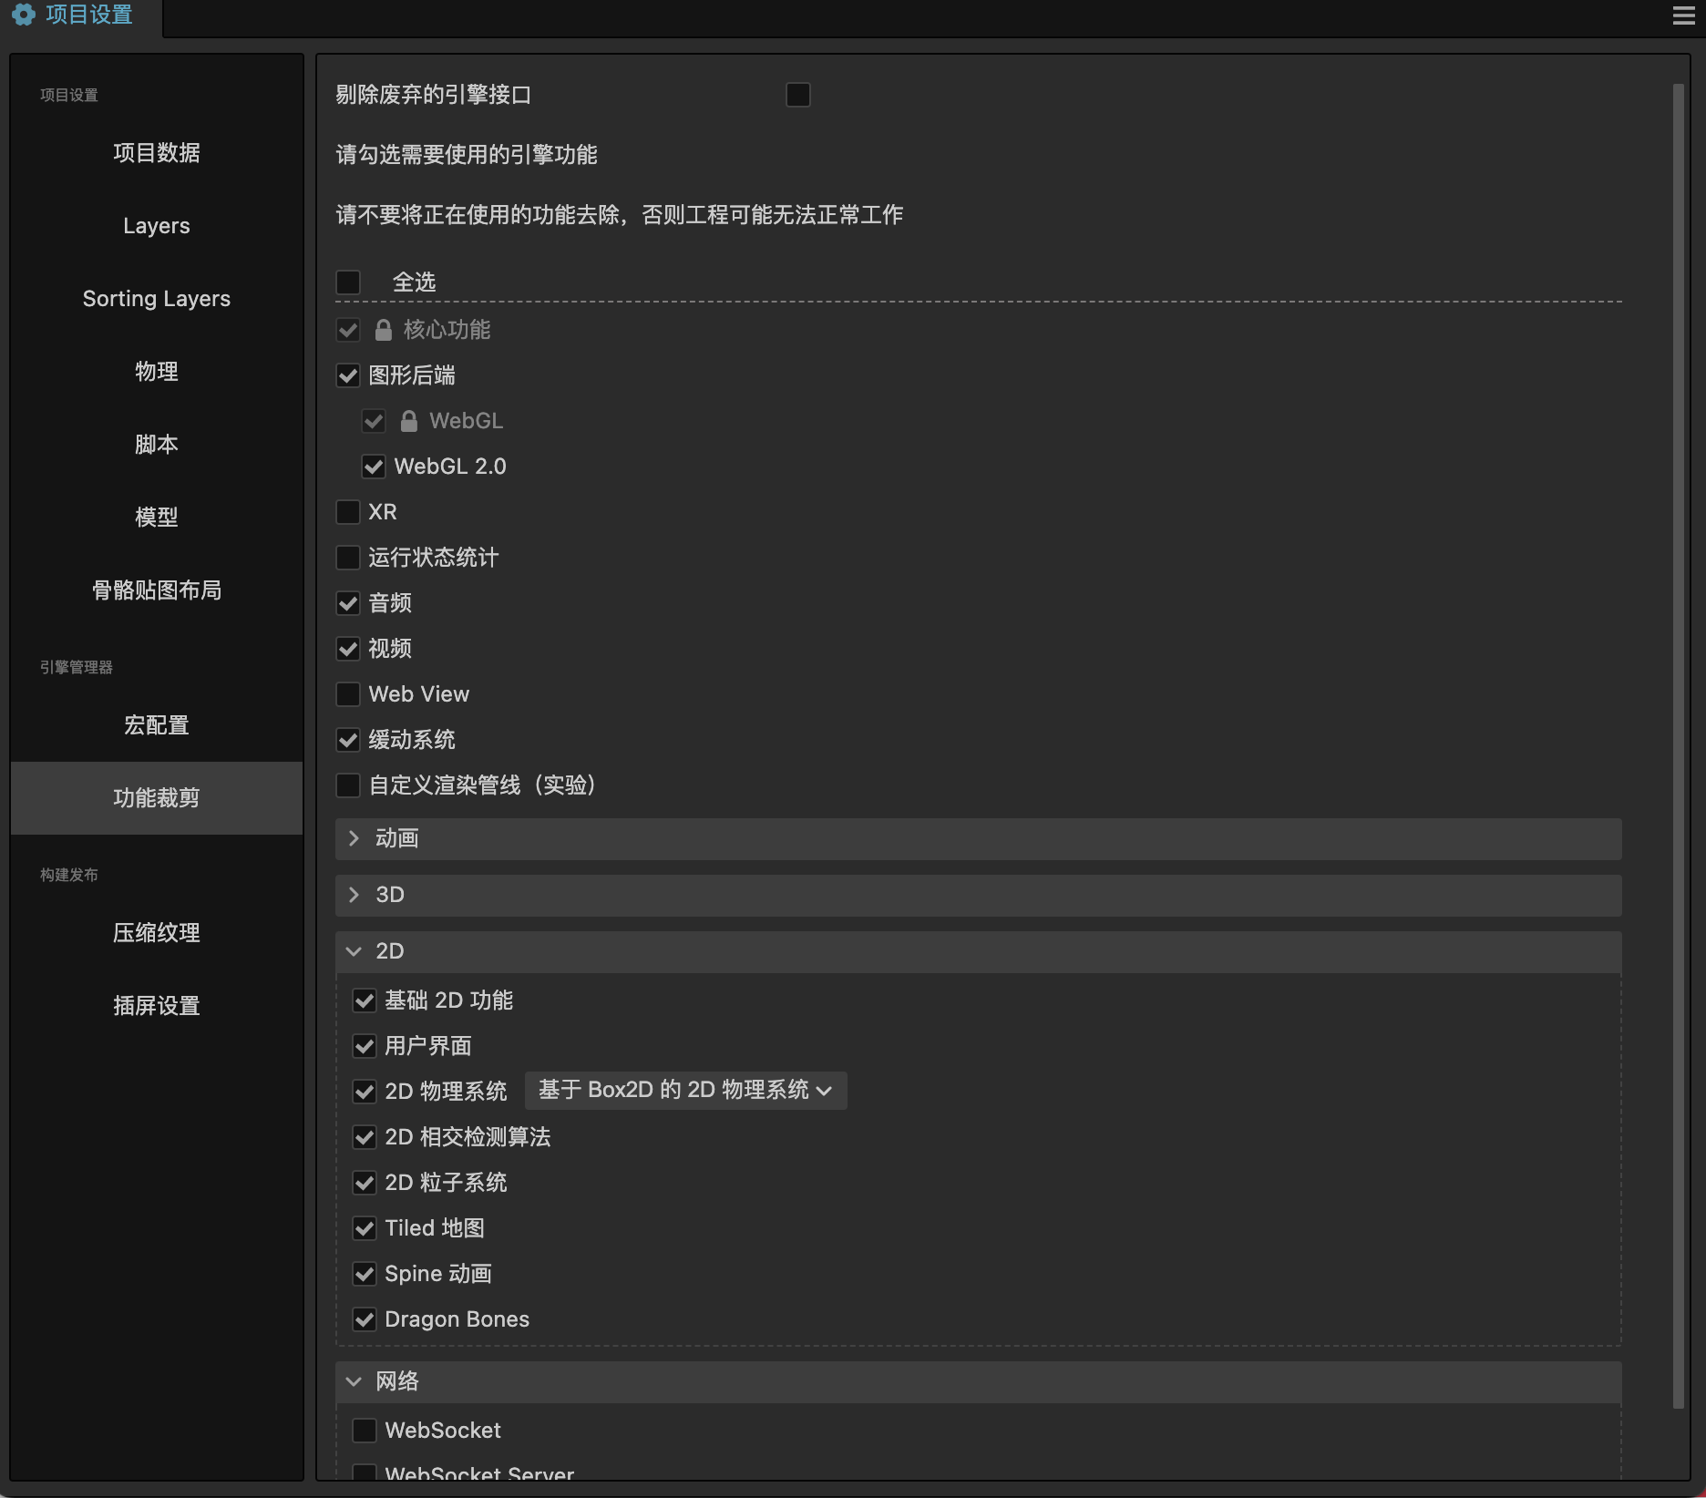Enable the Web View checkbox
This screenshot has height=1498, width=1706.
(x=348, y=694)
